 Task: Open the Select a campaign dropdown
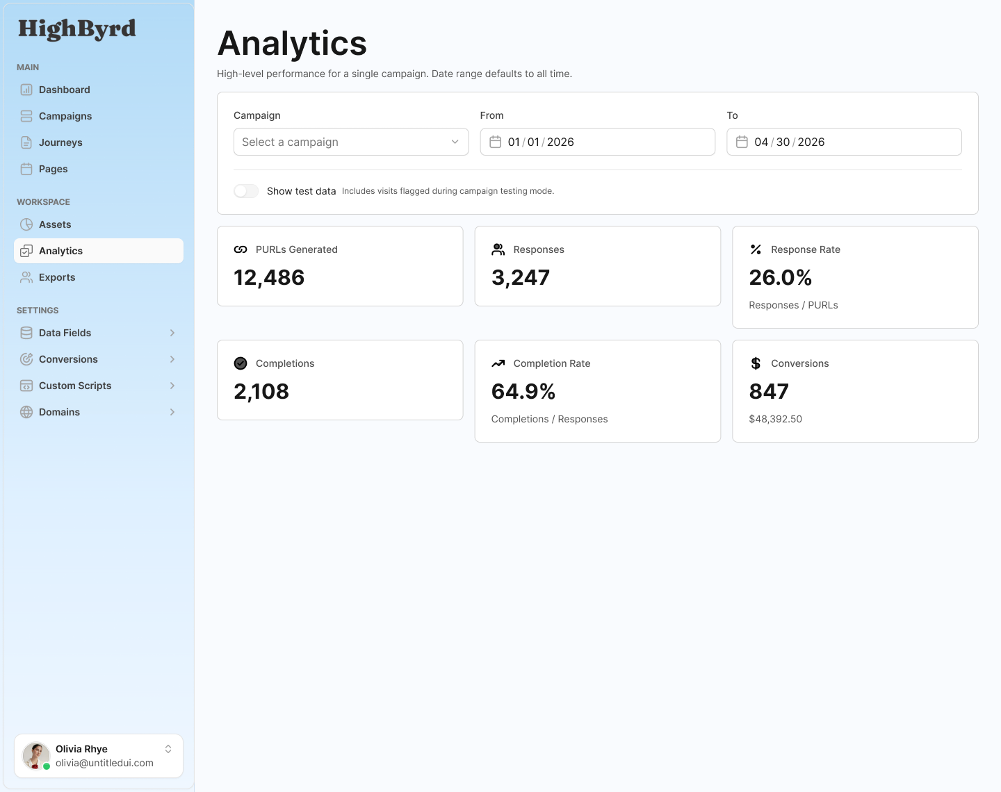point(351,142)
